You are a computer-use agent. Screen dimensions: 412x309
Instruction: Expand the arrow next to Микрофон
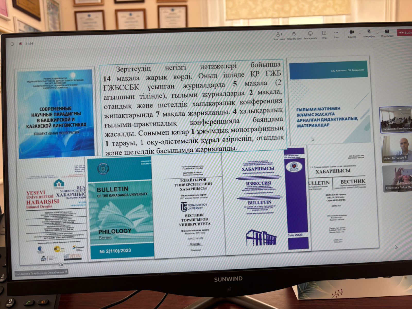377,33
